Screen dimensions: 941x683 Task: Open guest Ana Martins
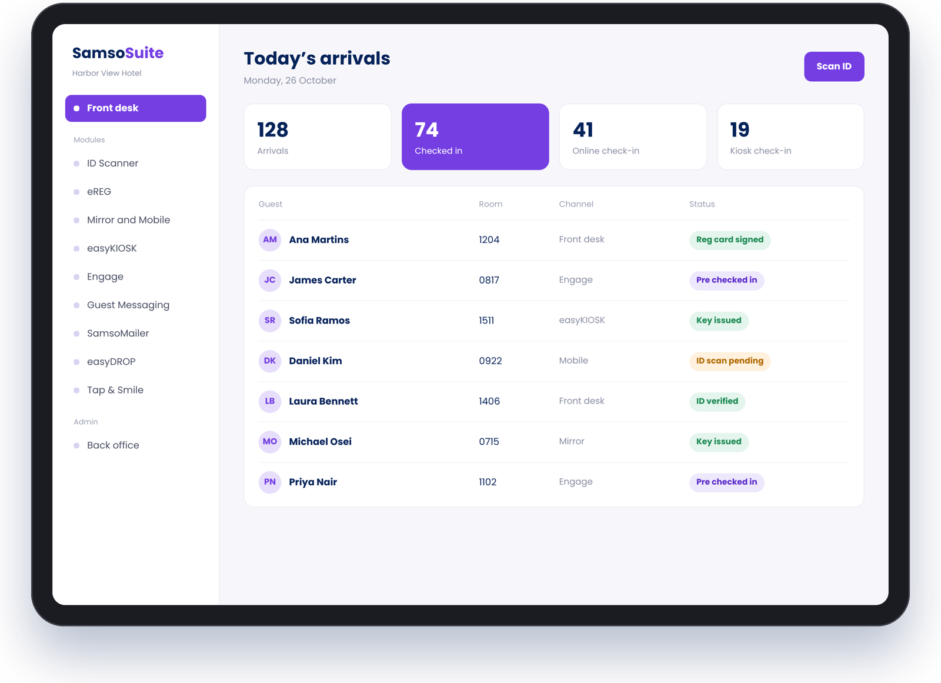[319, 240]
